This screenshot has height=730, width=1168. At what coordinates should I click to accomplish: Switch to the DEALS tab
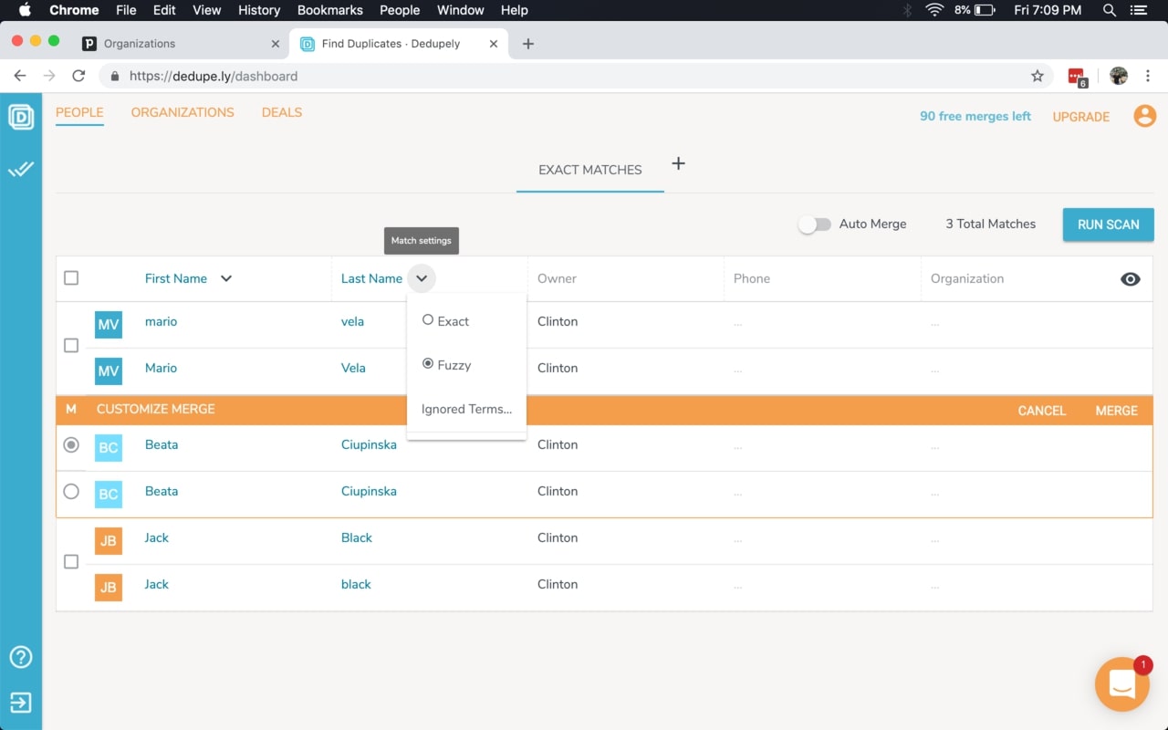click(282, 112)
